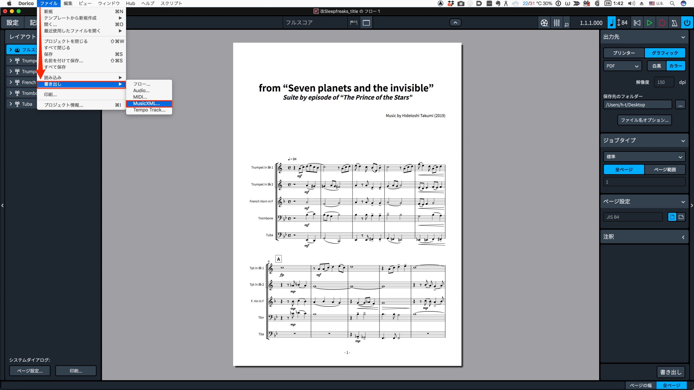Image resolution: width=694 pixels, height=390 pixels.
Task: Toggle the metronome click icon
Action: click(674, 23)
